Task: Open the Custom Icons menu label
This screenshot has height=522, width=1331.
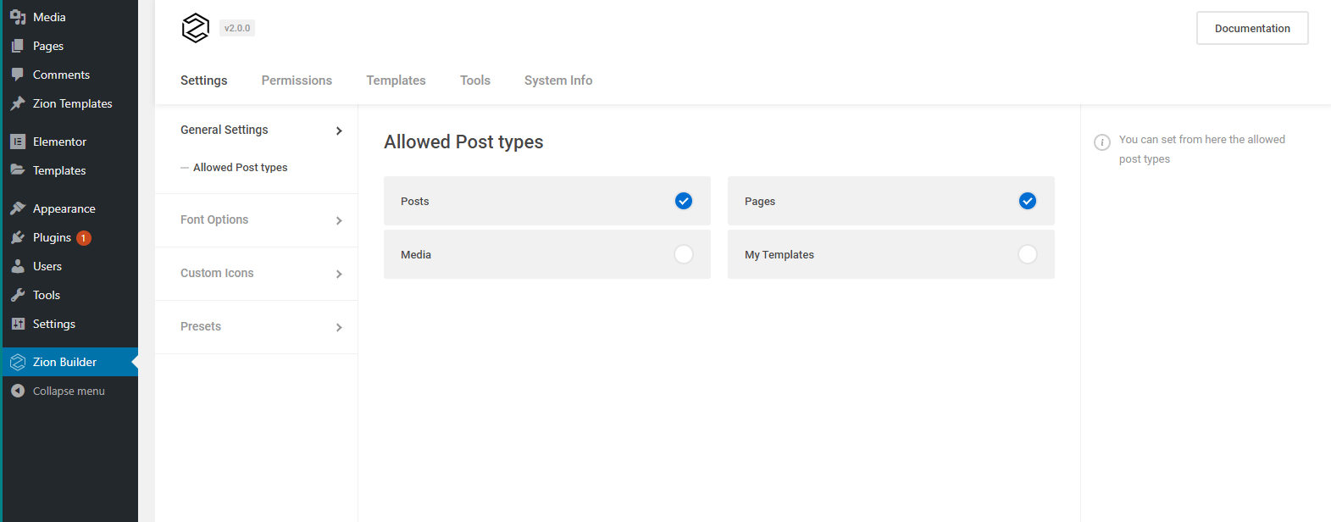Action: (217, 273)
